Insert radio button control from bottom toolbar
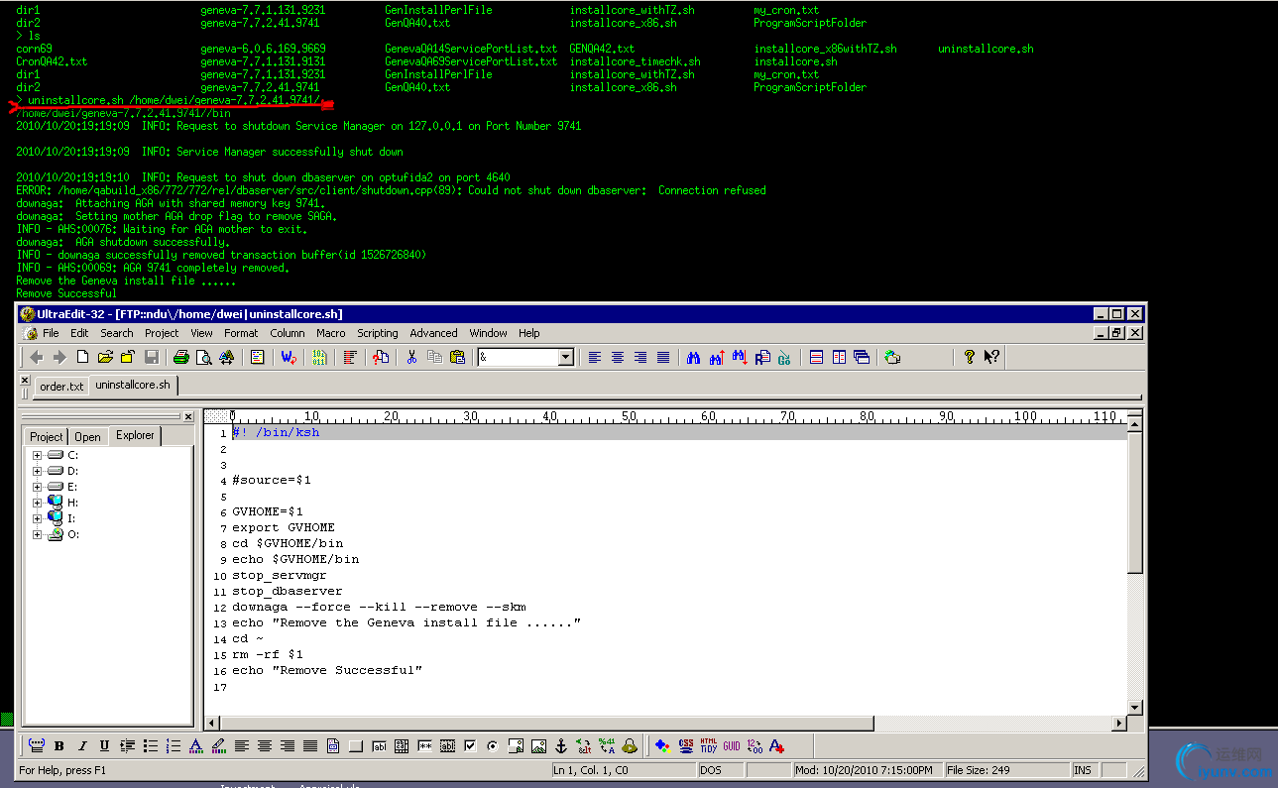 493,745
